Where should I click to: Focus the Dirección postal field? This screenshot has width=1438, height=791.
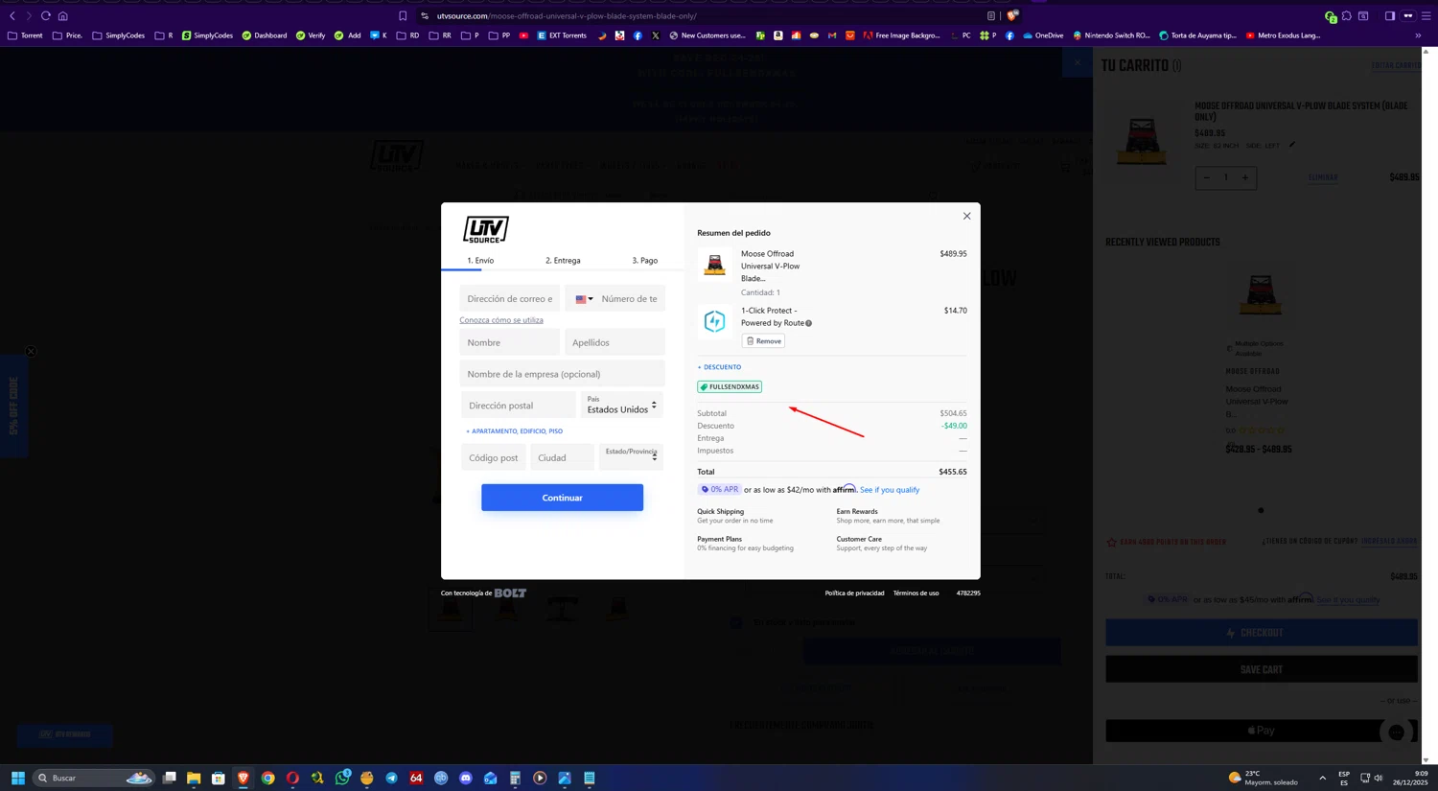[518, 406]
